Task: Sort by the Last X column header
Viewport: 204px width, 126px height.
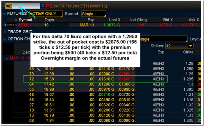Action: tap(115, 20)
